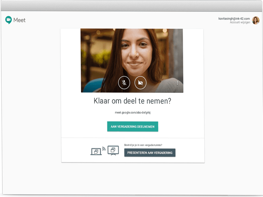
Task: Click the camera preview video
Action: (x=132, y=60)
